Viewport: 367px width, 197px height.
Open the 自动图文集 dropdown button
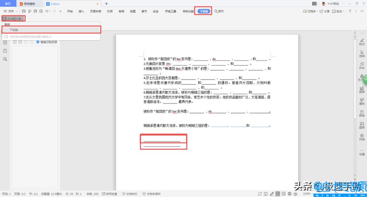click(x=13, y=19)
